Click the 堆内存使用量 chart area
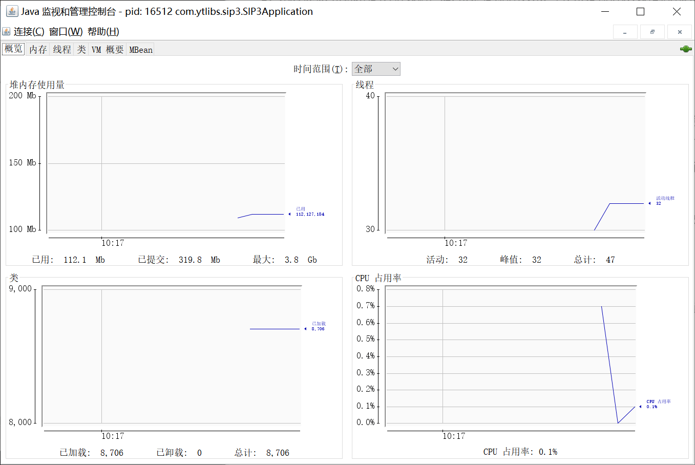The height and width of the screenshot is (465, 695). coord(166,162)
